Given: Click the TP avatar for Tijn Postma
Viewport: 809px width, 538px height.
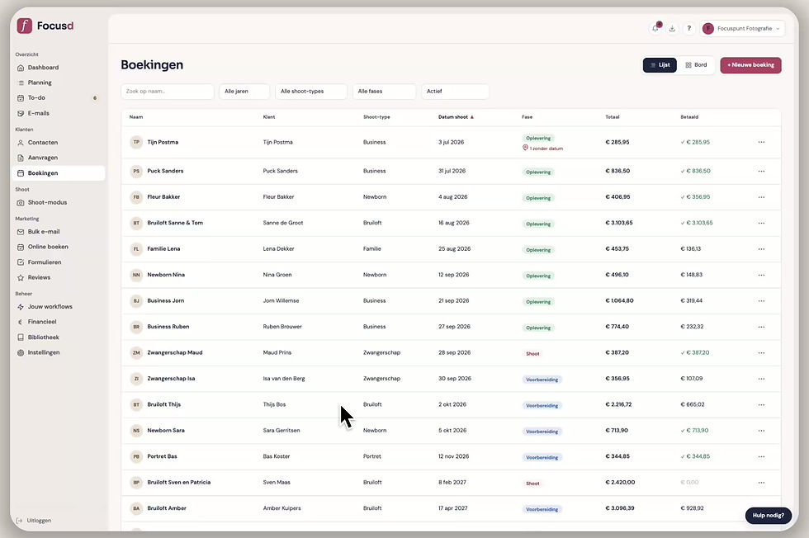Looking at the screenshot, I should click(136, 142).
